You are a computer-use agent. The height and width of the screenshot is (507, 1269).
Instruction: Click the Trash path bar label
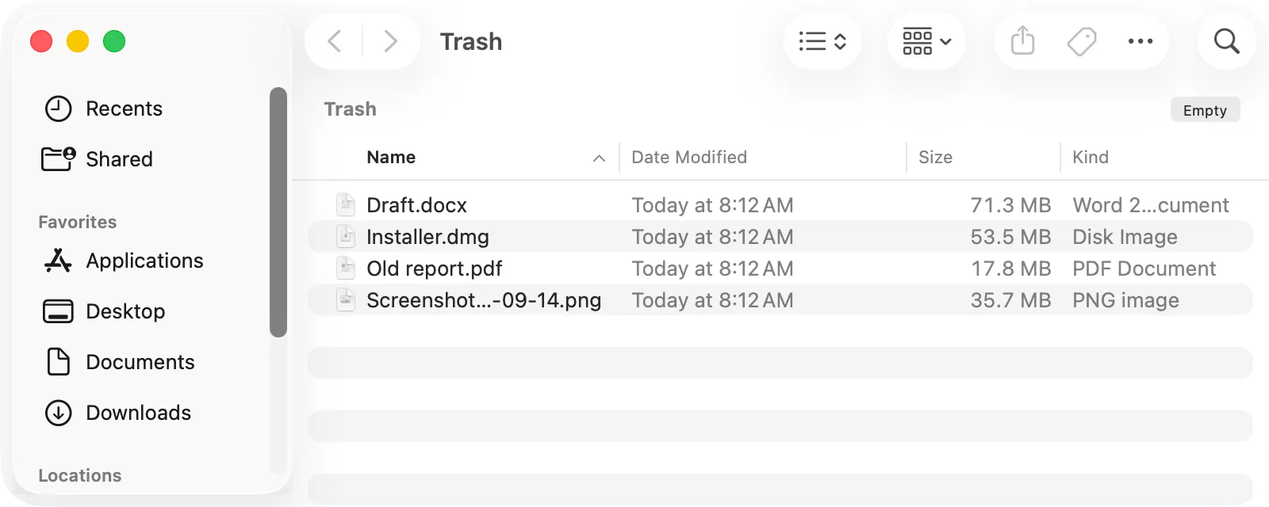351,109
